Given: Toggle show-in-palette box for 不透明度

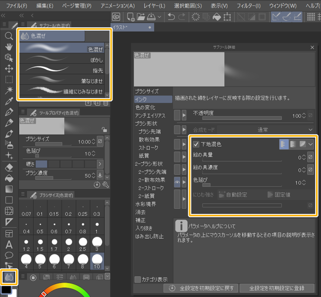Looking at the screenshot, I should coord(177,115).
